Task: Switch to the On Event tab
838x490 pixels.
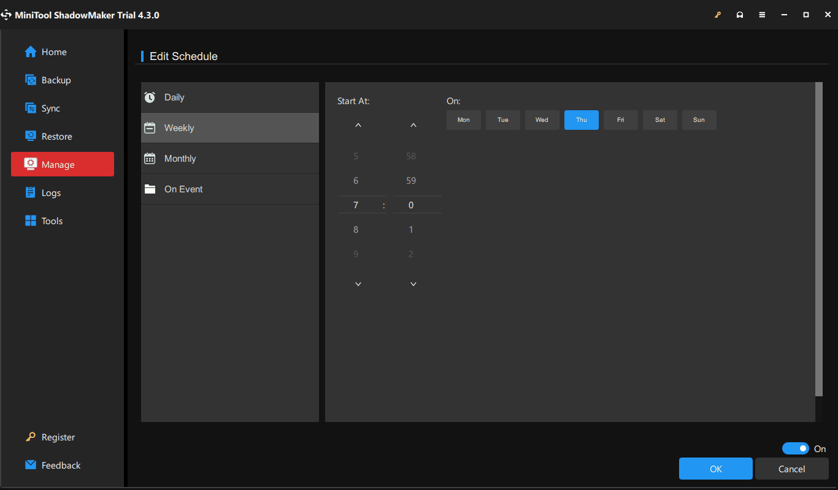Action: (x=230, y=189)
